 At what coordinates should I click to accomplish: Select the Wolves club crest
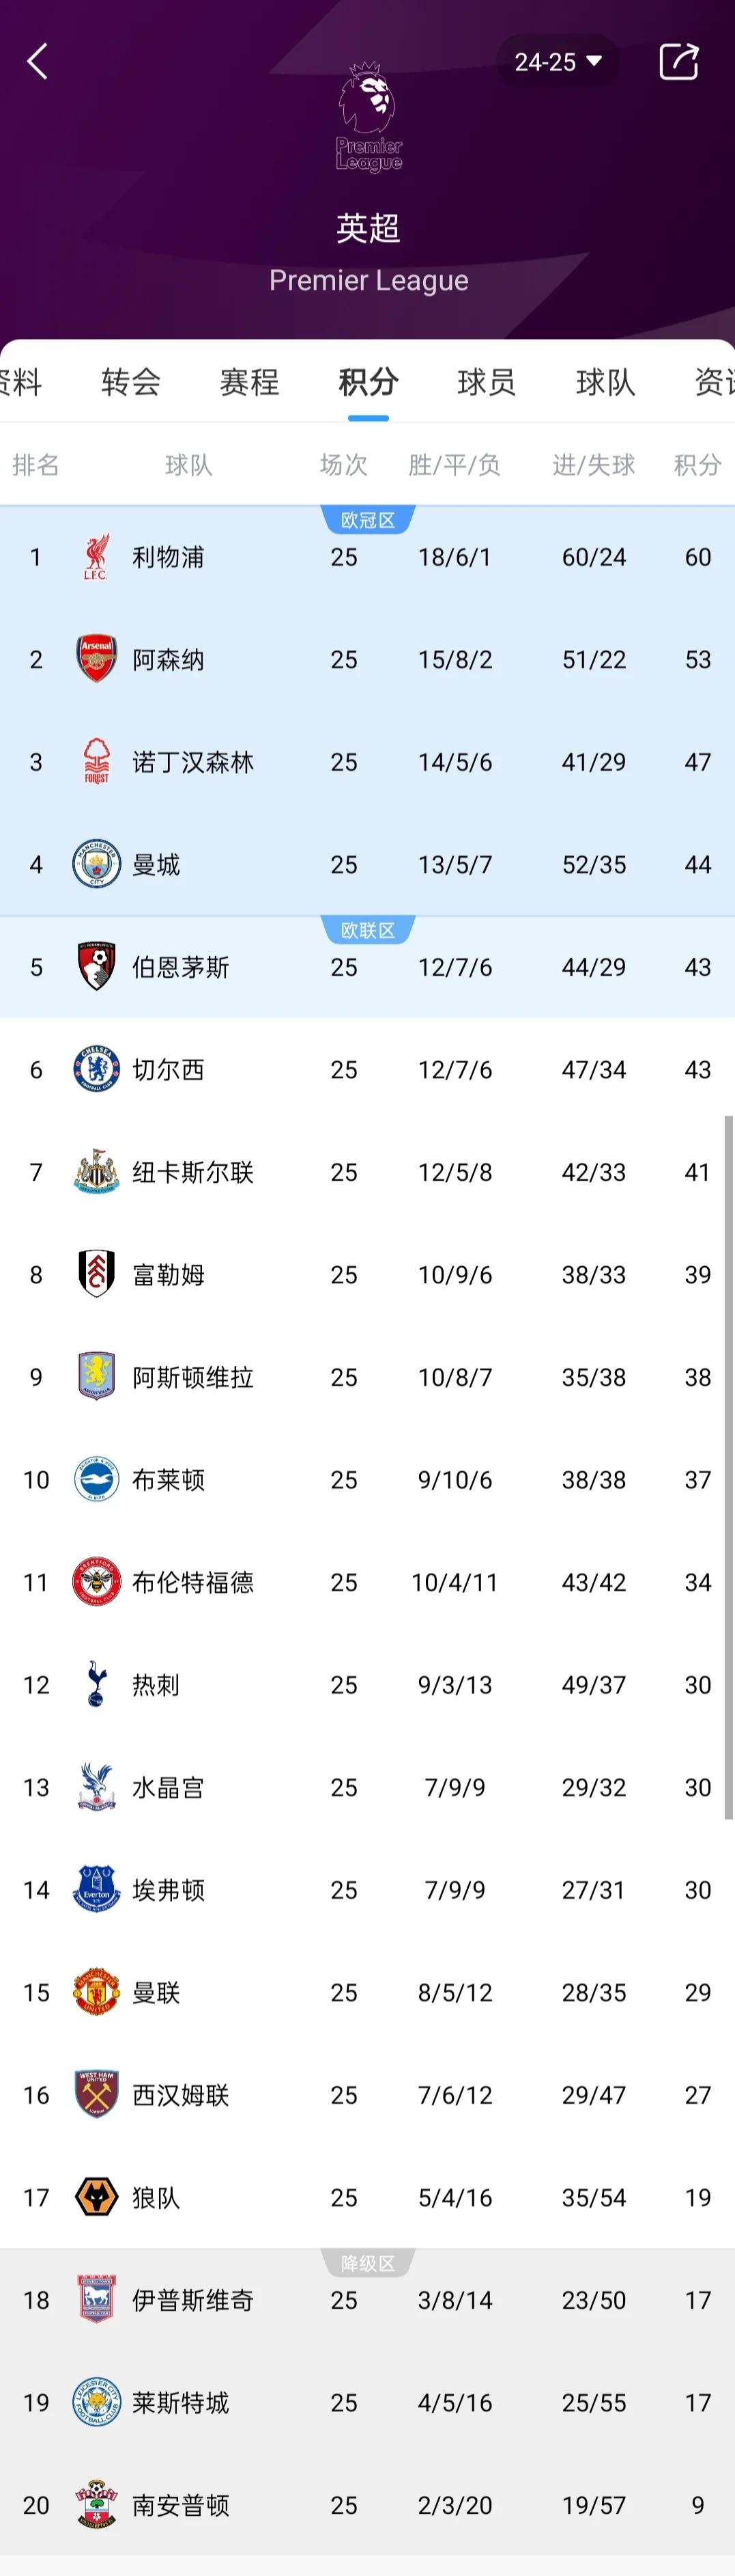[x=95, y=2197]
